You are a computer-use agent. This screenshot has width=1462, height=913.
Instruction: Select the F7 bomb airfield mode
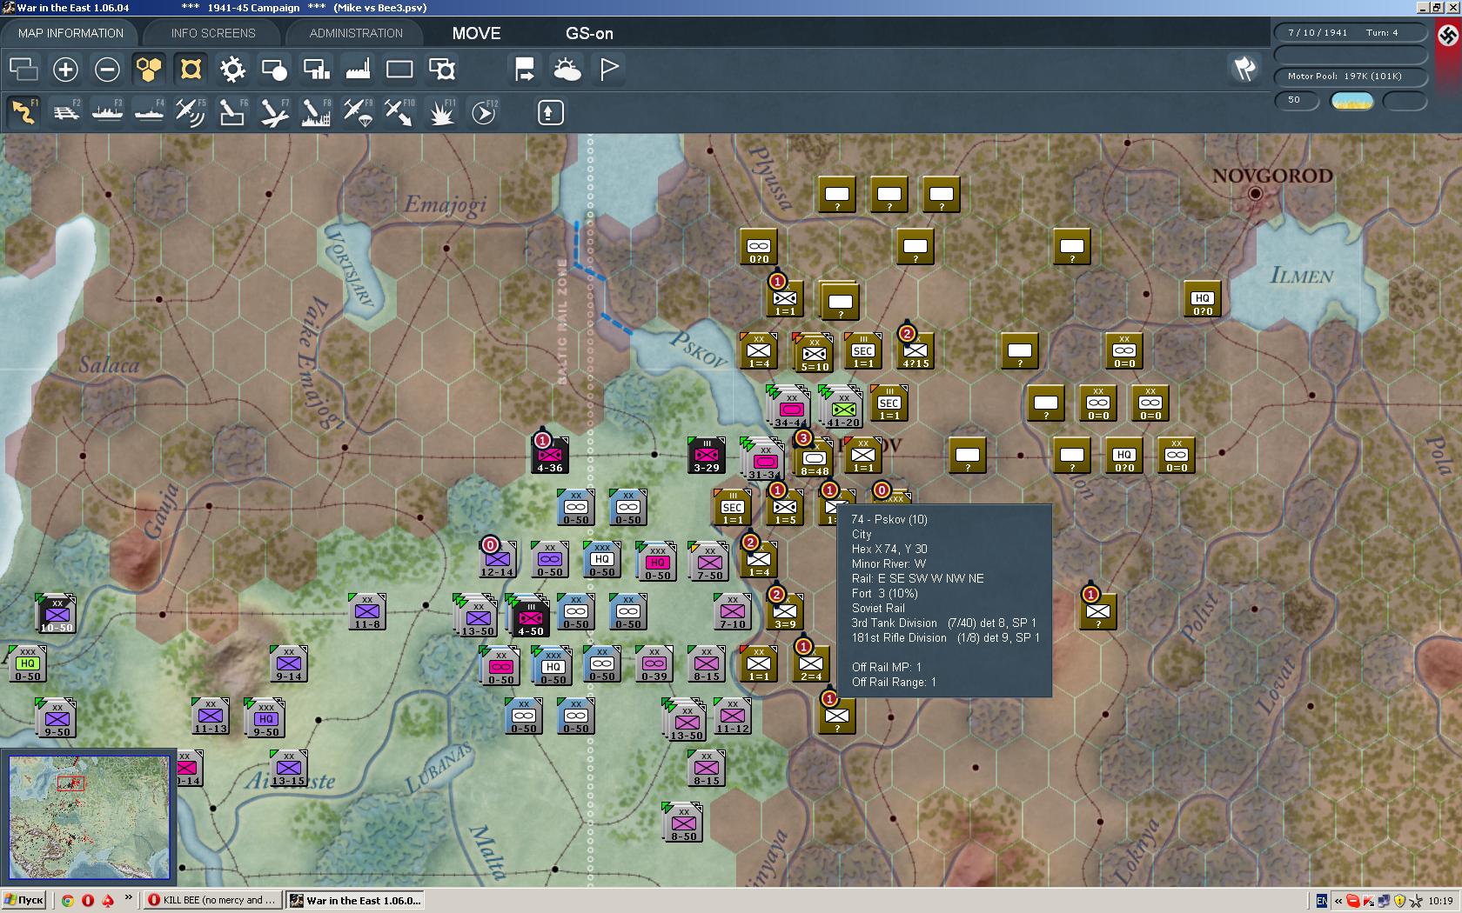coord(274,112)
